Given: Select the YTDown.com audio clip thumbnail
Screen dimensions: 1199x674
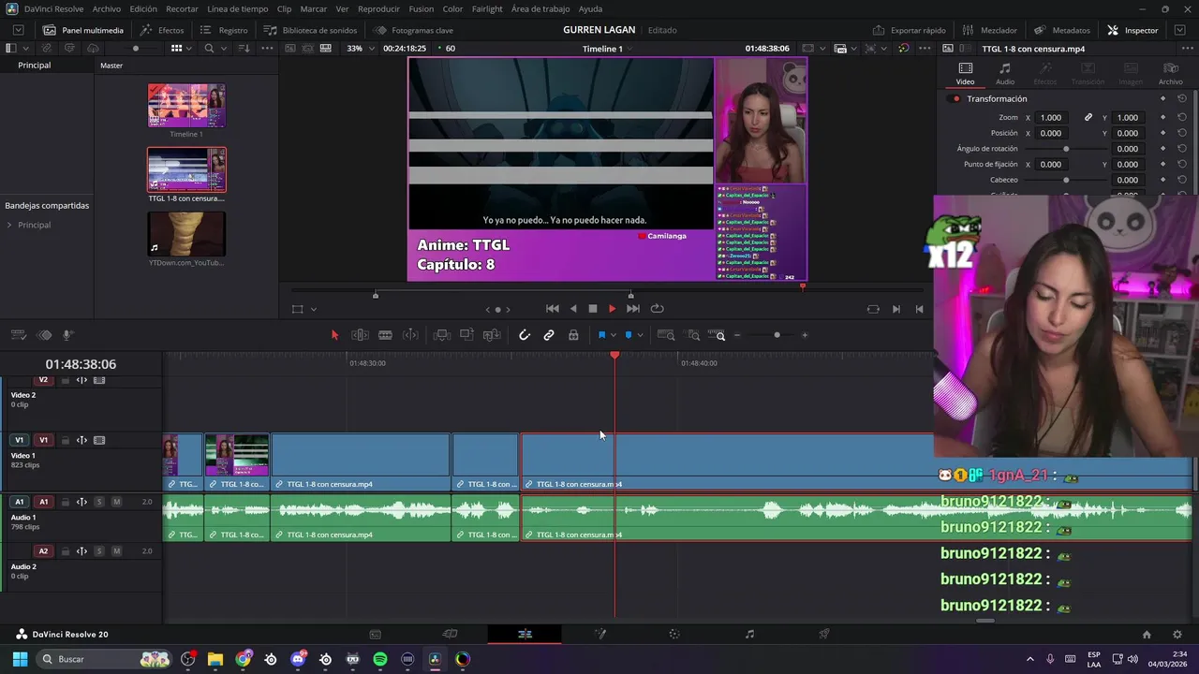Looking at the screenshot, I should click(x=186, y=234).
